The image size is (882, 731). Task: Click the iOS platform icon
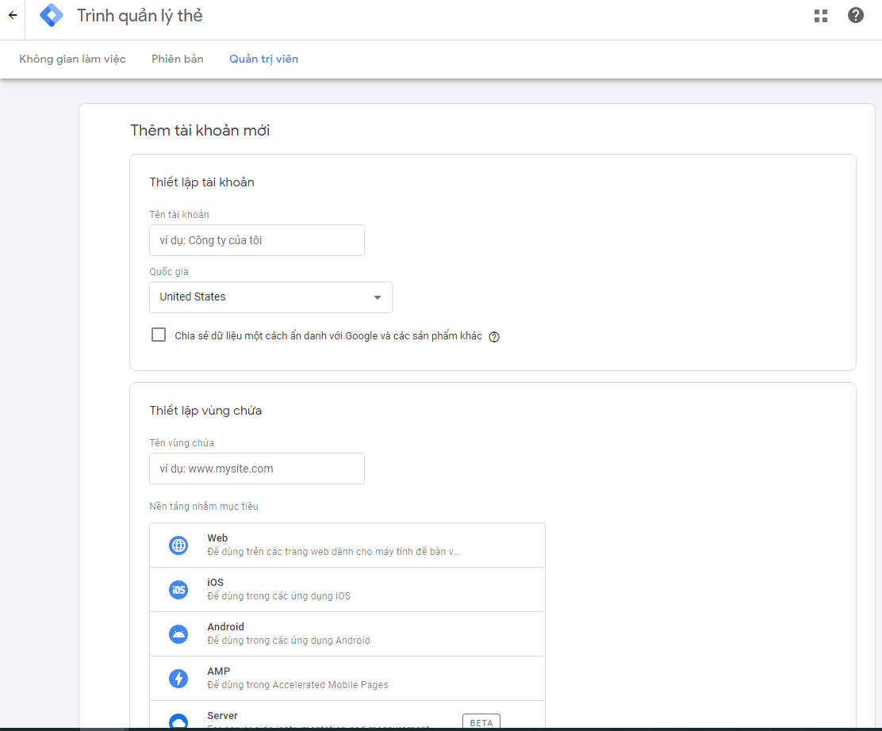point(178,590)
